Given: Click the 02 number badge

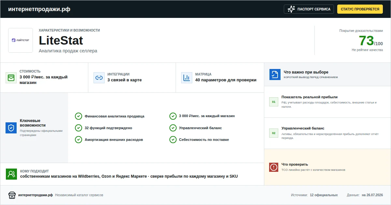Looking at the screenshot, I should point(274,133).
